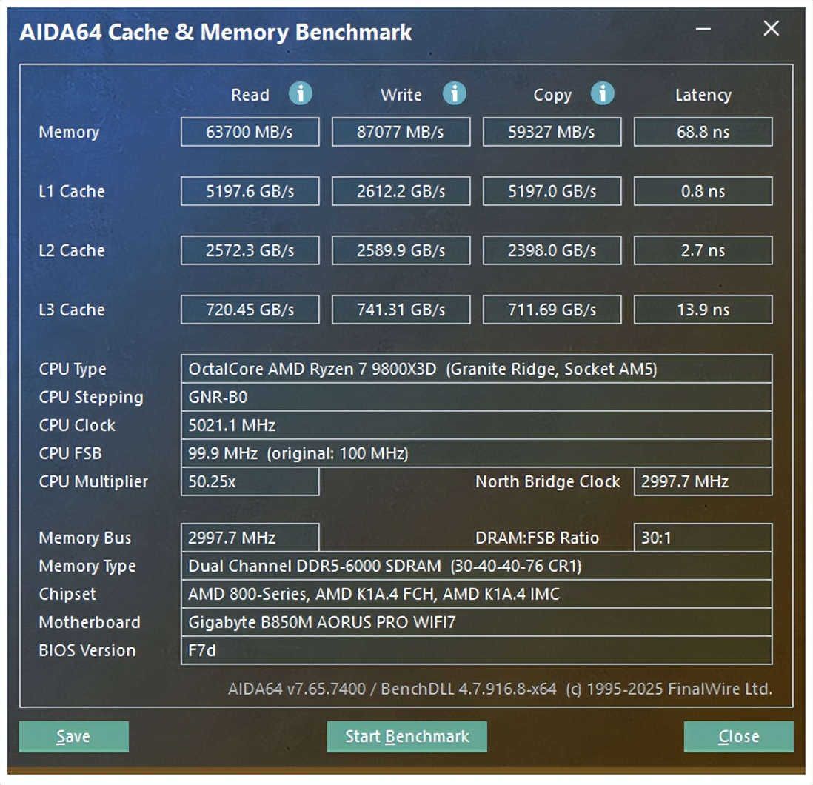
Task: Click the North Bridge Clock label
Action: [x=547, y=481]
